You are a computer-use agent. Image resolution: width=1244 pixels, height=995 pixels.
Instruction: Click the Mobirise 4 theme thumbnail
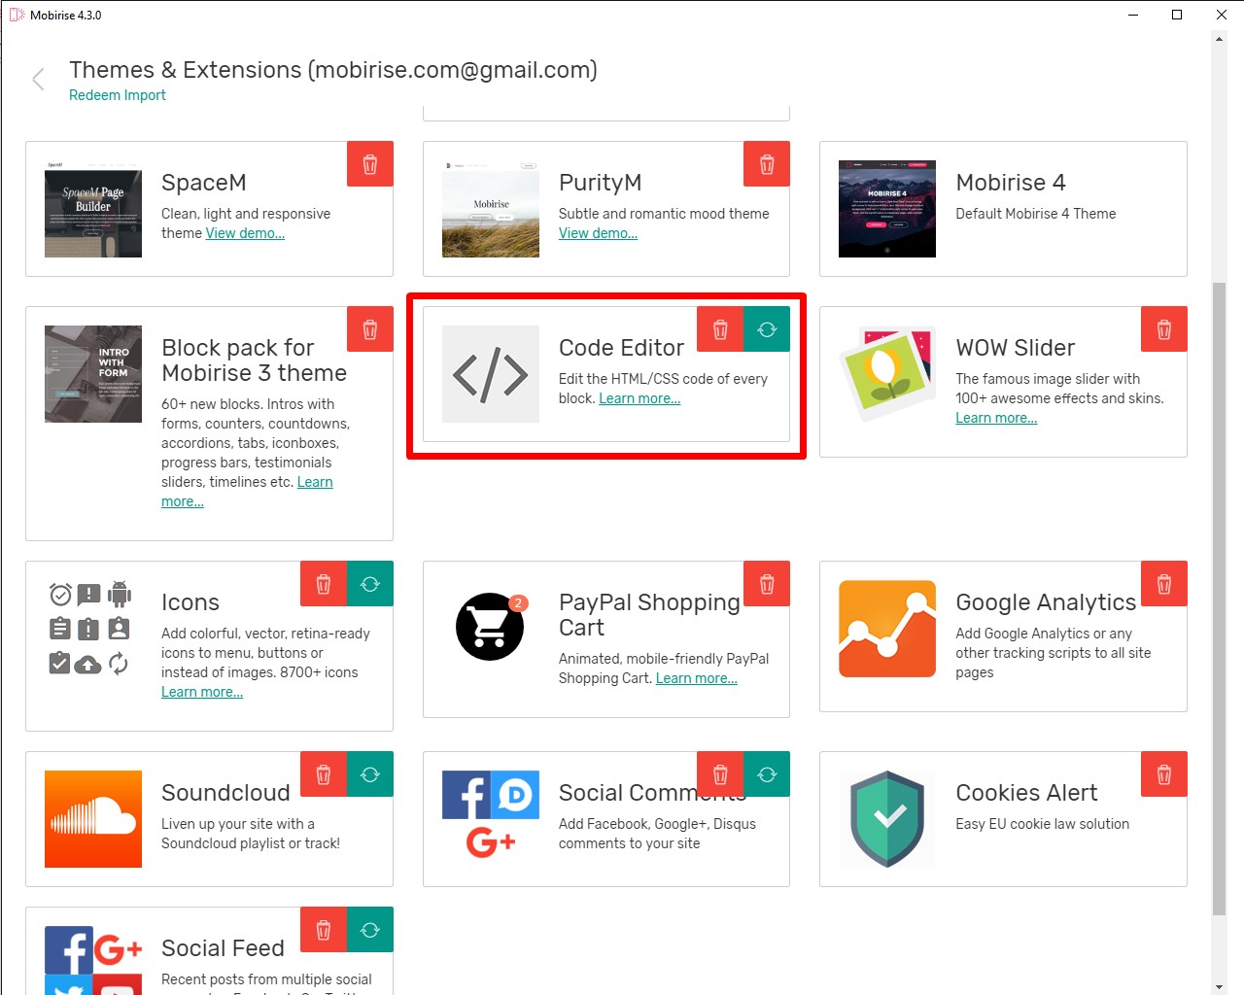pos(886,209)
